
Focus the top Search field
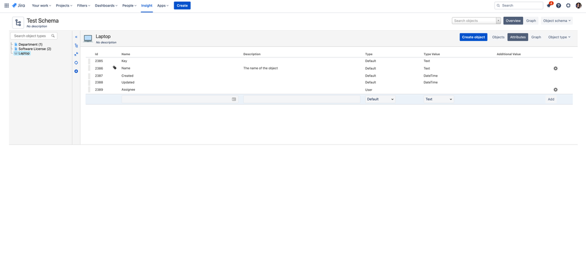coord(519,6)
